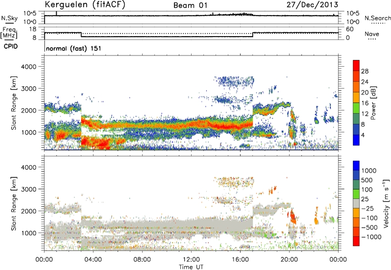Click the '10^5' label left of noise panel
This screenshot has height=270, width=391.
pyautogui.click(x=30, y=13)
